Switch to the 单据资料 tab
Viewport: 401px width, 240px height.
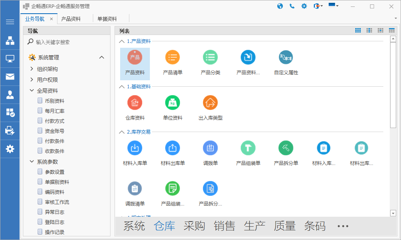point(107,19)
